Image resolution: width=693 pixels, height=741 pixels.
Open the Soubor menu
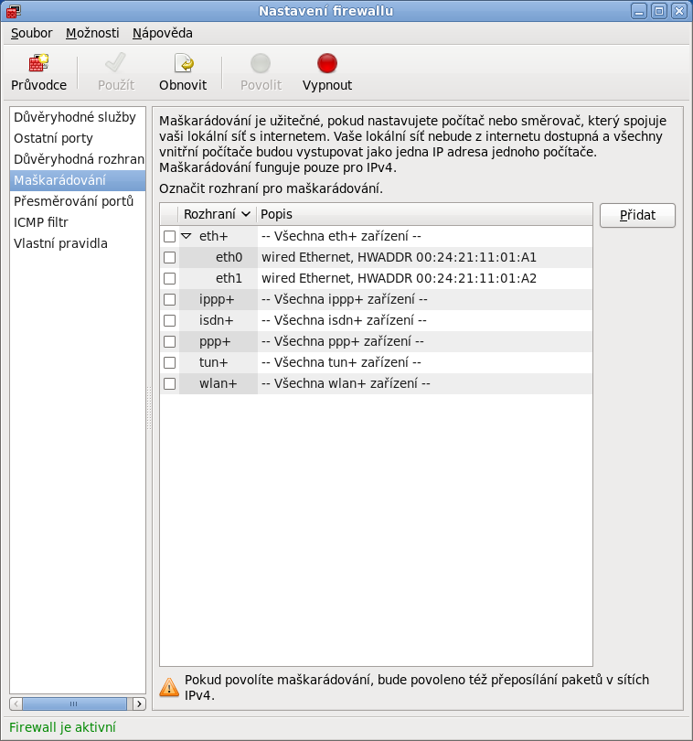[32, 33]
